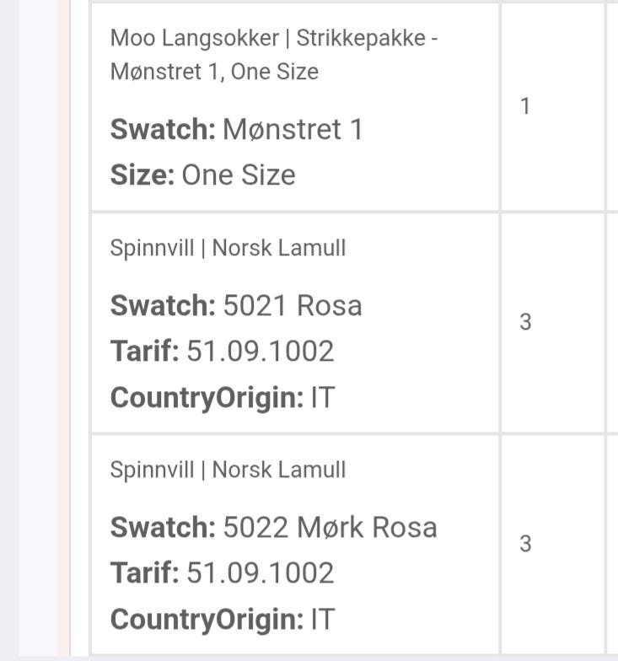The width and height of the screenshot is (618, 661).
Task: Click the quantity 1 cell for Moo Langsokker
Action: (x=524, y=106)
